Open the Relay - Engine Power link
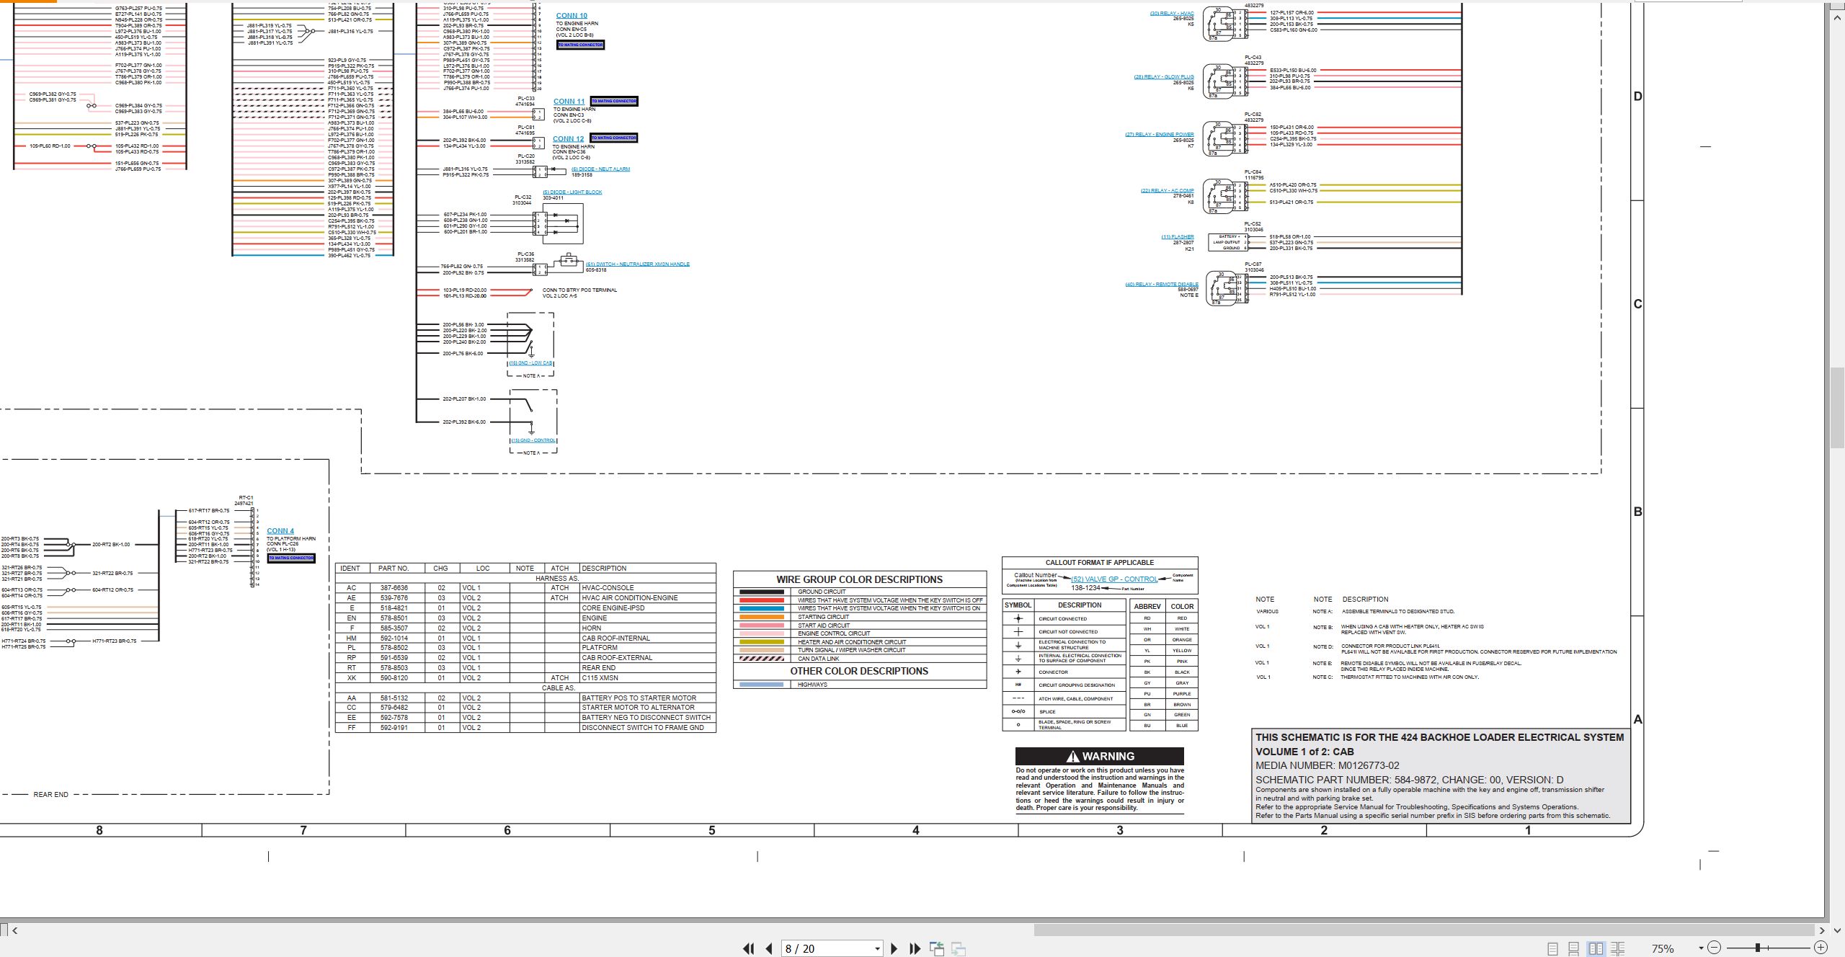Viewport: 1845px width, 957px height. point(1160,135)
